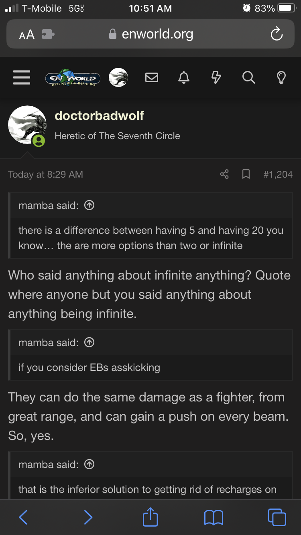Visit doctorbadwolf's profile link
The width and height of the screenshot is (301, 535).
point(99,116)
